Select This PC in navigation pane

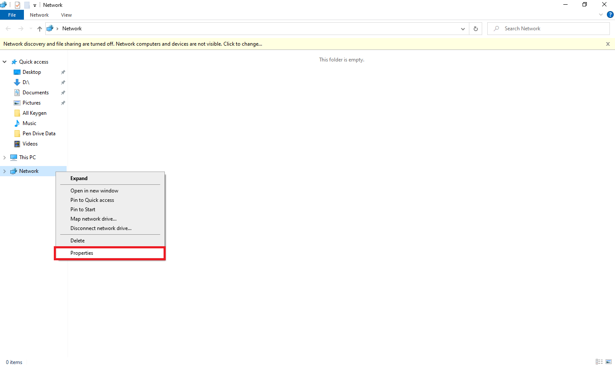[27, 157]
